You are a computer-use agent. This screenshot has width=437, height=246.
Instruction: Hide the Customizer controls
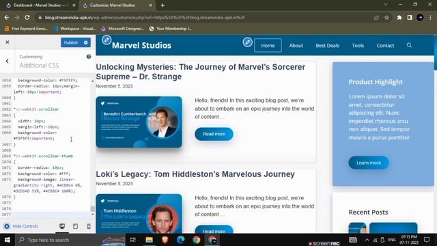pos(21,226)
